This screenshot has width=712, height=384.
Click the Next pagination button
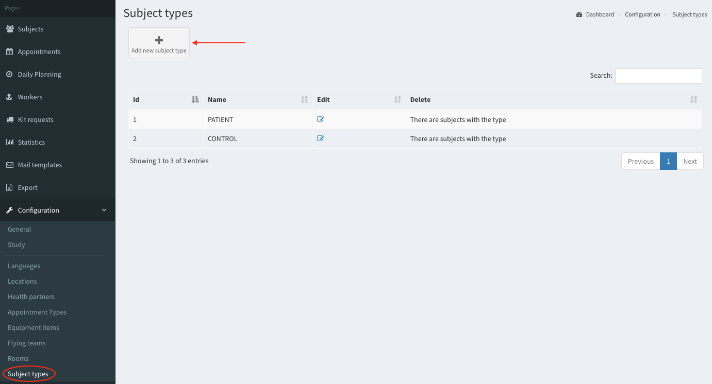click(690, 161)
